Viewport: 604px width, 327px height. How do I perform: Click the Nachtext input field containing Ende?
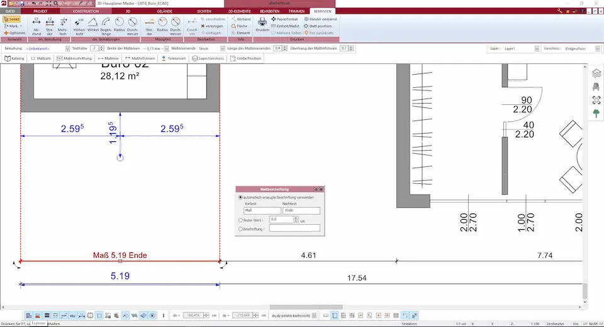click(301, 210)
